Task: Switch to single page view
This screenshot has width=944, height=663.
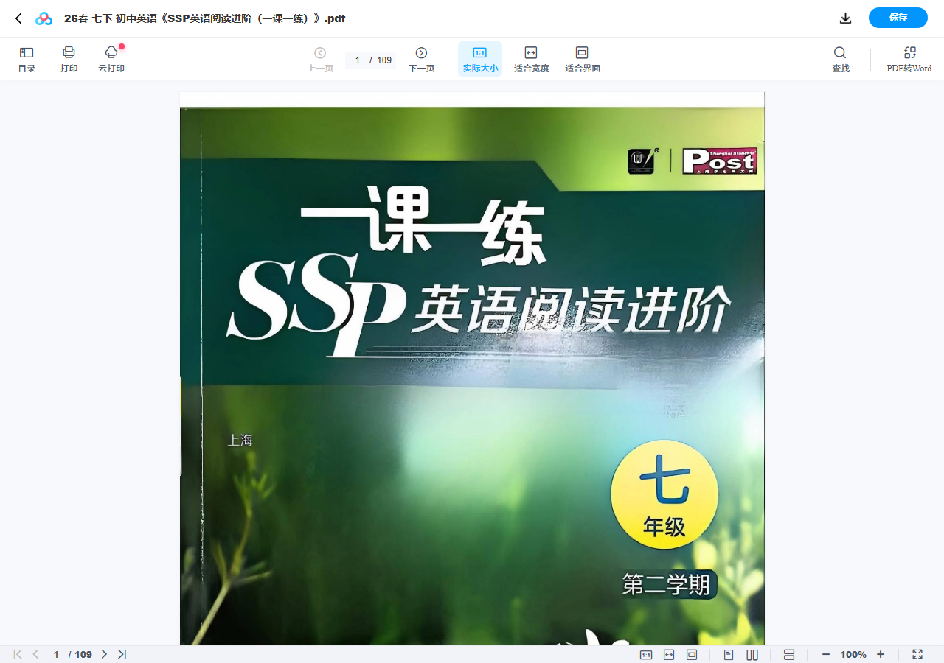Action: click(x=729, y=654)
